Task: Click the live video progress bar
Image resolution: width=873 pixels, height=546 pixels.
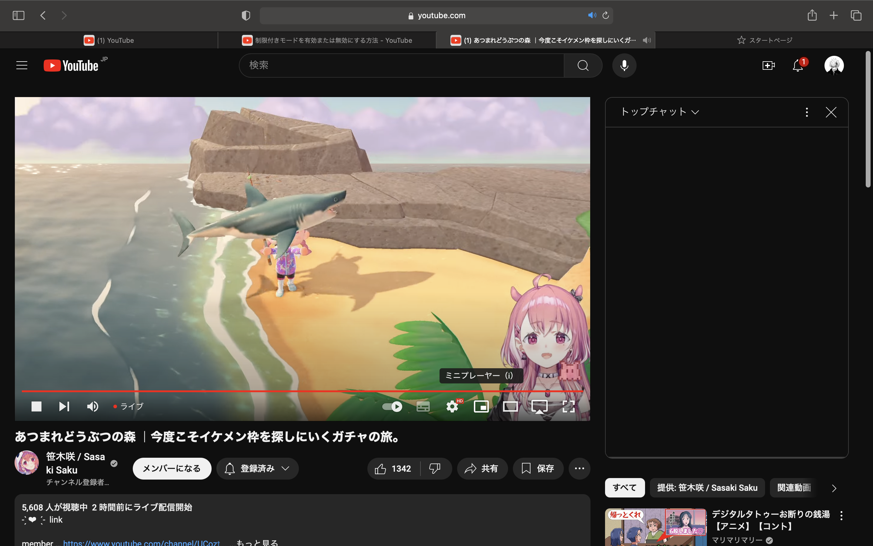Action: [302, 391]
